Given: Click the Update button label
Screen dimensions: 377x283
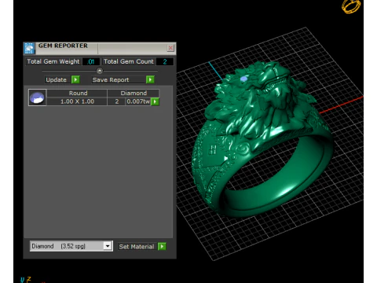Looking at the screenshot, I should [56, 79].
